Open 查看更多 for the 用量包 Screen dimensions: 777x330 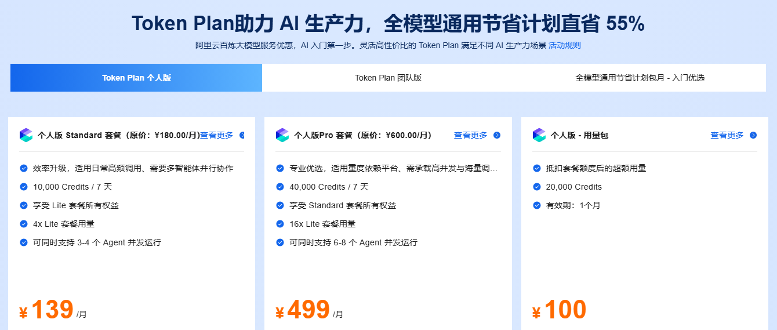727,135
